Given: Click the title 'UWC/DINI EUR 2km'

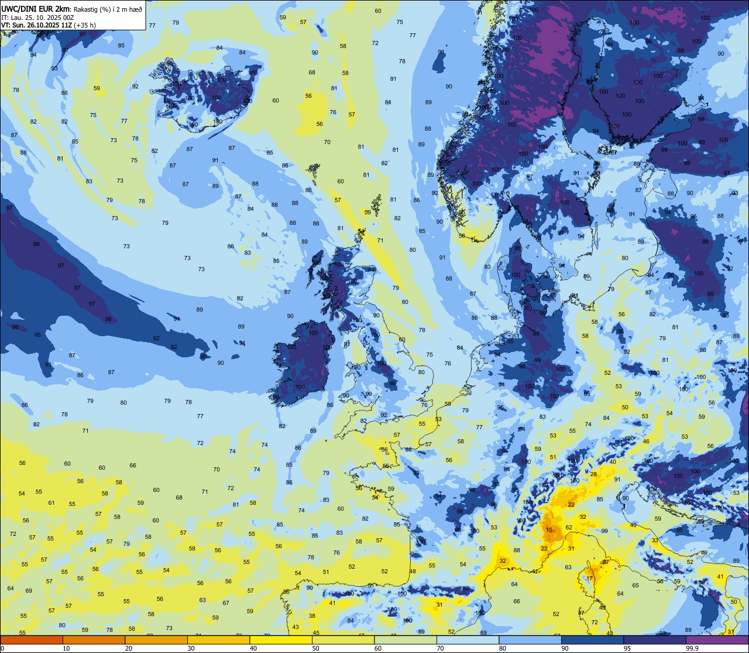Looking at the screenshot, I should click(35, 9).
